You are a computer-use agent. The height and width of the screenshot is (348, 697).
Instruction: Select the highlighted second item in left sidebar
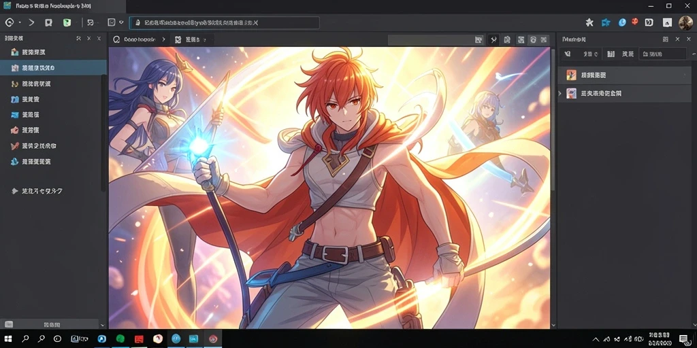click(53, 68)
